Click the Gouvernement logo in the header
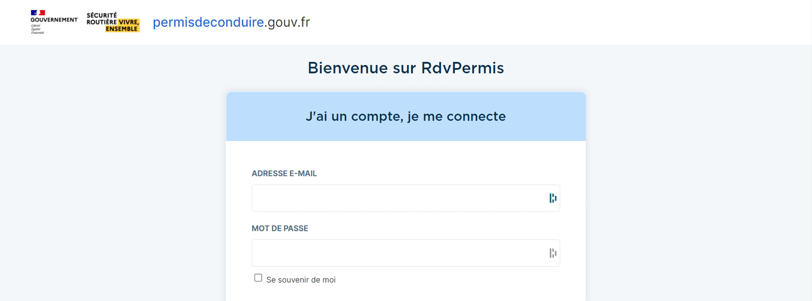The width and height of the screenshot is (812, 301). point(54,22)
